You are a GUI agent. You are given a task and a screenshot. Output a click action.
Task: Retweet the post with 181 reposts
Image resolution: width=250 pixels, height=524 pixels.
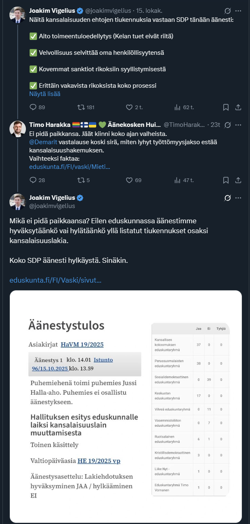tap(81, 107)
